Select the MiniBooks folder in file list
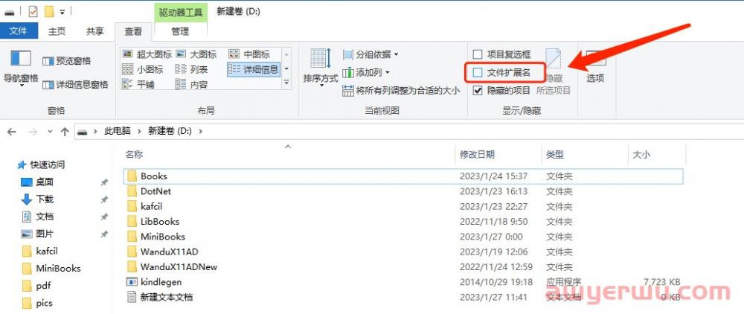Screen dimensions: 744x314 (163, 237)
